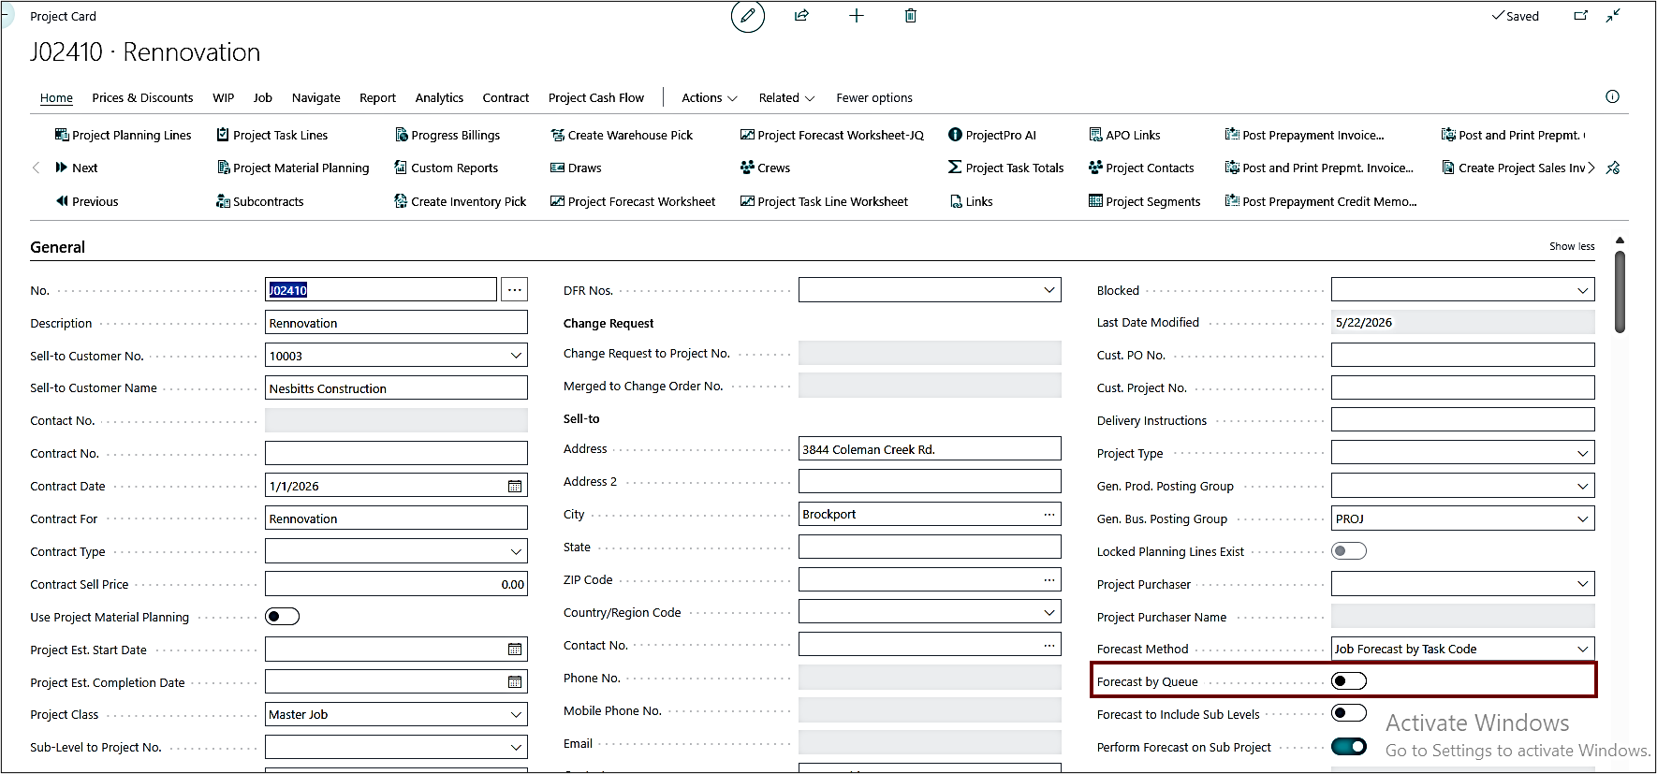This screenshot has height=774, width=1657.
Task: Open Project Task Lines
Action: (271, 135)
